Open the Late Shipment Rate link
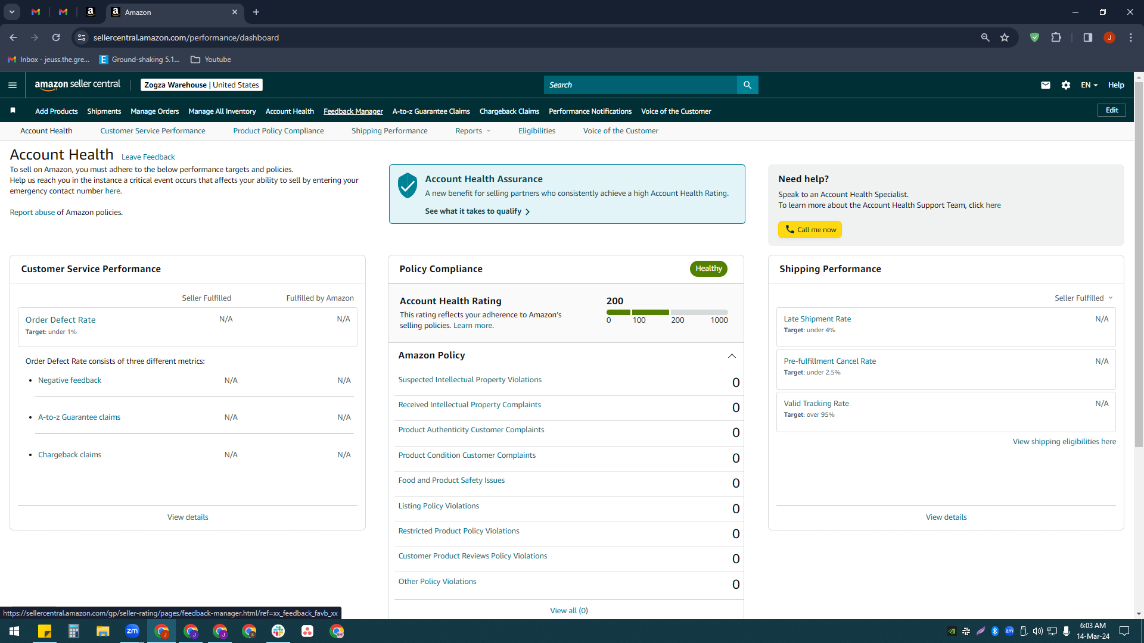Viewport: 1144px width, 643px height. 817,319
